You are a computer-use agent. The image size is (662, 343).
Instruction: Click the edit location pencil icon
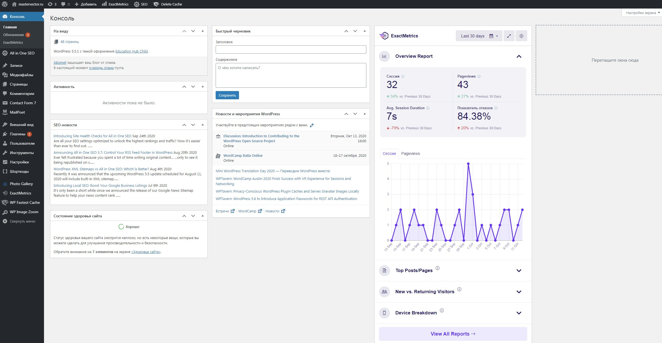312,125
